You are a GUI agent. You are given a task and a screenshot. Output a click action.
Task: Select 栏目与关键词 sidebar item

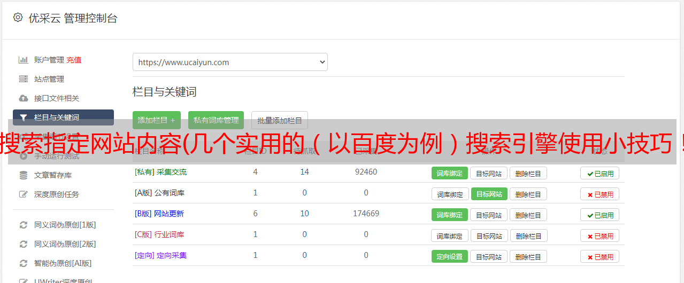pyautogui.click(x=63, y=117)
